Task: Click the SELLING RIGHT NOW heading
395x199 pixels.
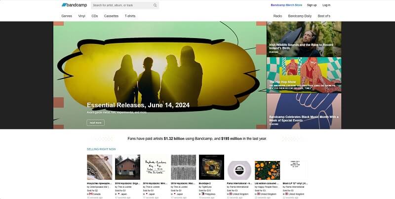Action: coord(101,149)
